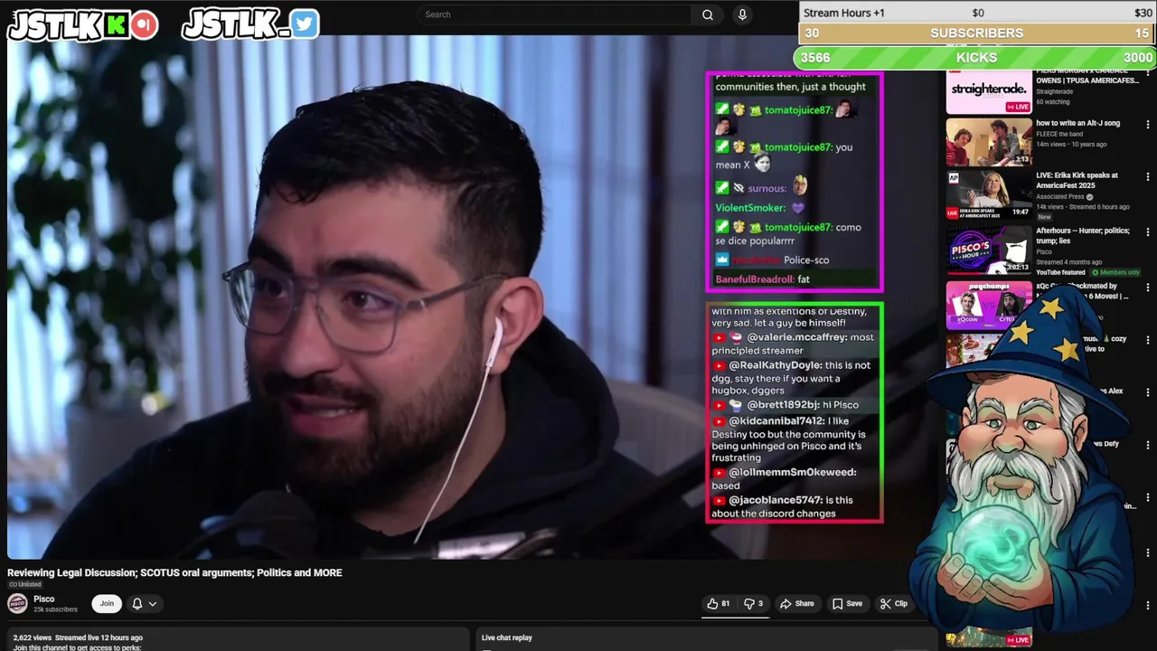The height and width of the screenshot is (651, 1157).
Task: Open the Pisco channel avatar
Action: pyautogui.click(x=17, y=604)
